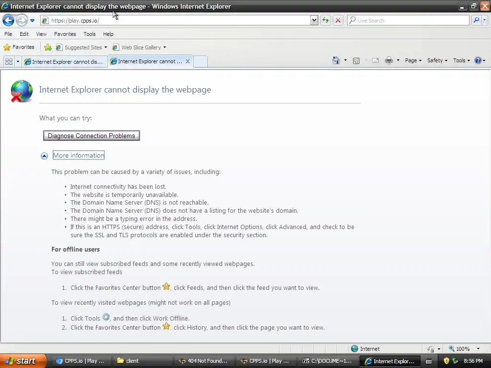
Task: Click the Forward navigation arrow
Action: point(22,21)
